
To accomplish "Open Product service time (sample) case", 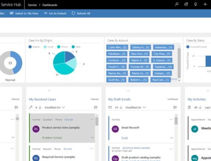I will click(x=61, y=128).
